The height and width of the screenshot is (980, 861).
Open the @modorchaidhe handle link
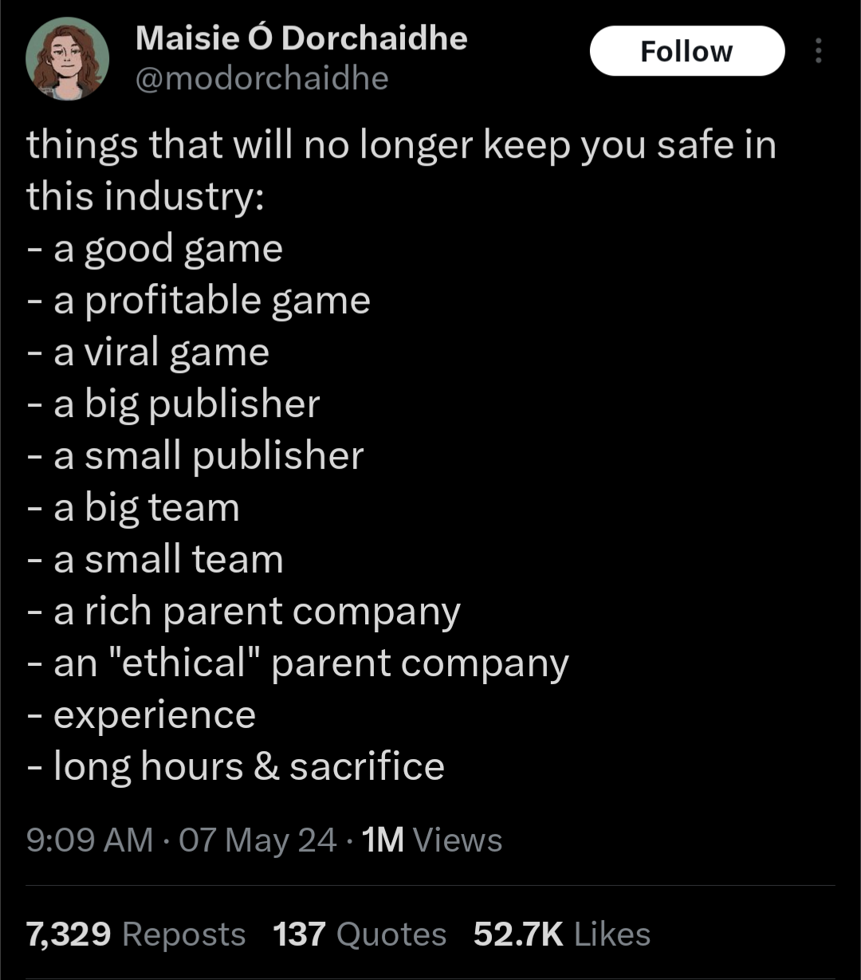(x=261, y=78)
